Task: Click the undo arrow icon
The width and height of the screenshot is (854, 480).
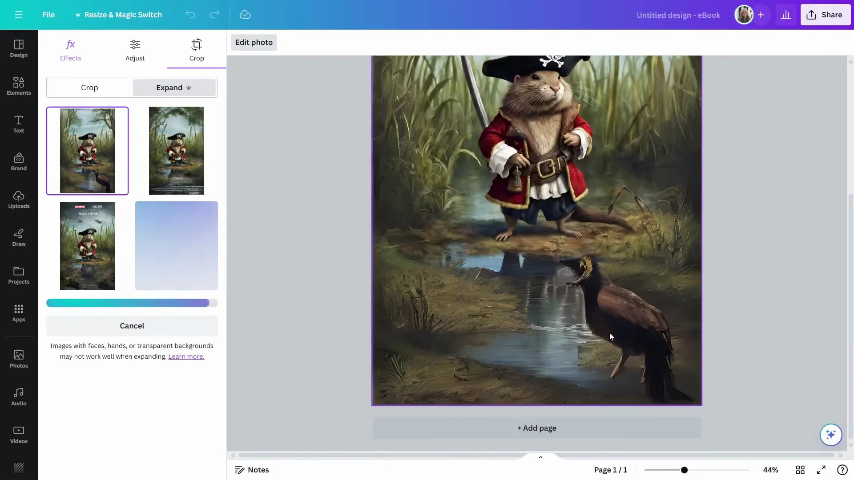Action: (x=190, y=15)
